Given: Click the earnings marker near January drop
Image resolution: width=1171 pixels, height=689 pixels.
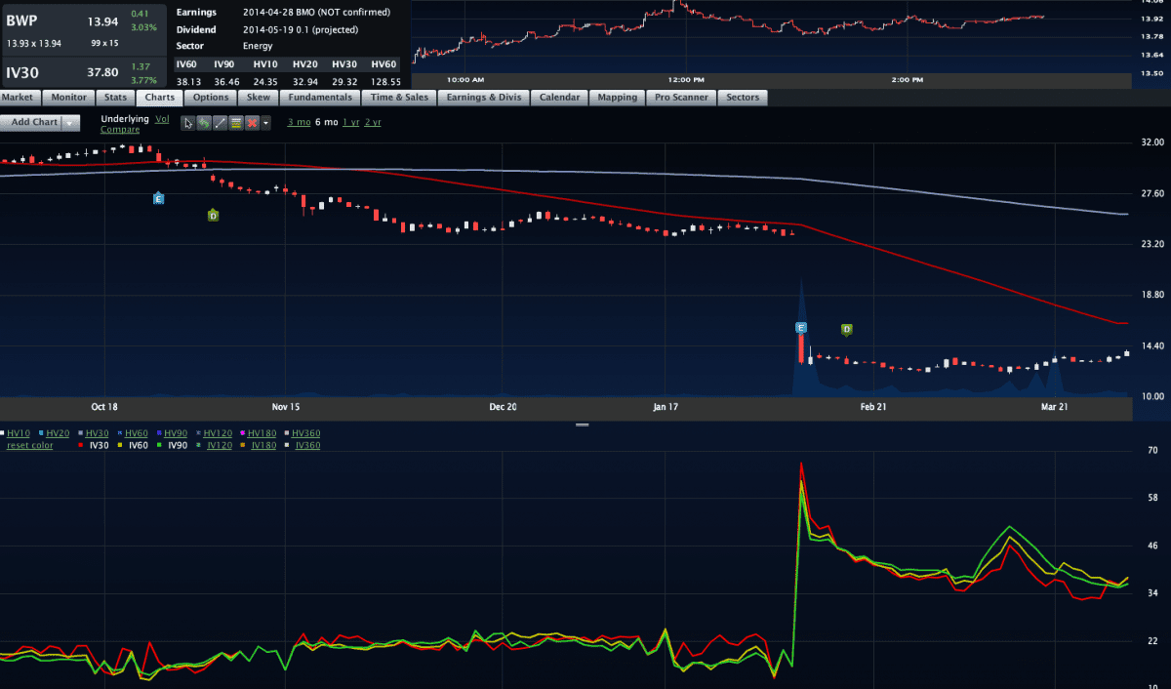Looking at the screenshot, I should click(800, 328).
